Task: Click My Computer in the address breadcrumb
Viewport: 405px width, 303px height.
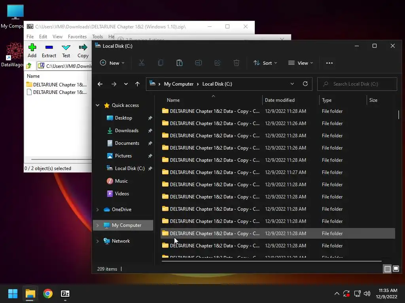Action: pos(179,84)
